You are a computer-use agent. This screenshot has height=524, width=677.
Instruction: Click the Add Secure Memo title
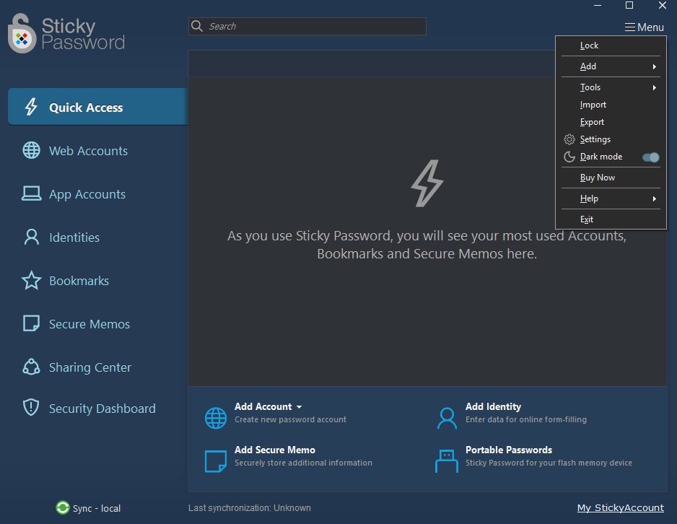[274, 450]
